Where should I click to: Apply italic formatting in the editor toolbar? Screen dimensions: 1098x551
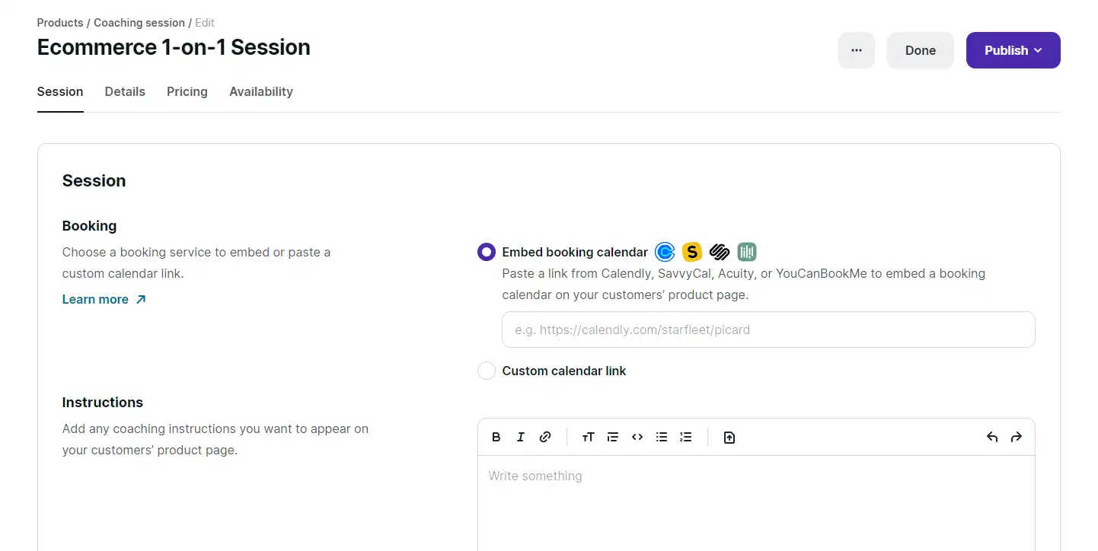click(521, 437)
